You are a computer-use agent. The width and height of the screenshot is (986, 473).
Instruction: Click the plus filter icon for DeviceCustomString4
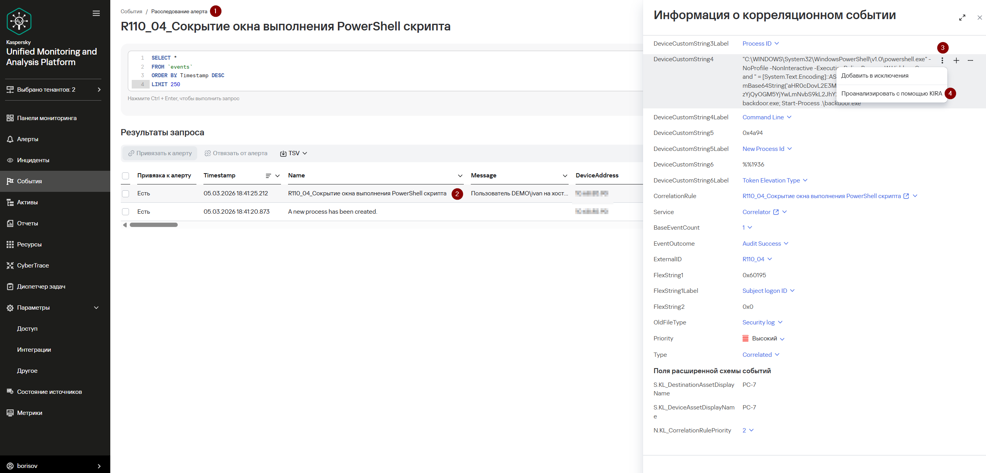(956, 60)
